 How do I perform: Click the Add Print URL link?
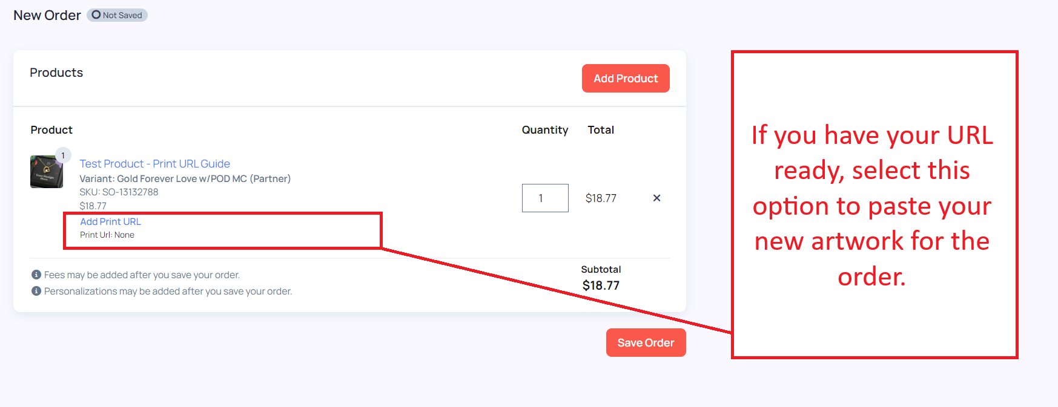pos(110,221)
